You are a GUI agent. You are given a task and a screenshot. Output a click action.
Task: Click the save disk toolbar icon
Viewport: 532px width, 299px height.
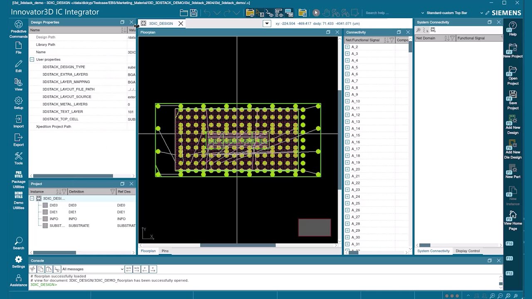click(x=193, y=13)
